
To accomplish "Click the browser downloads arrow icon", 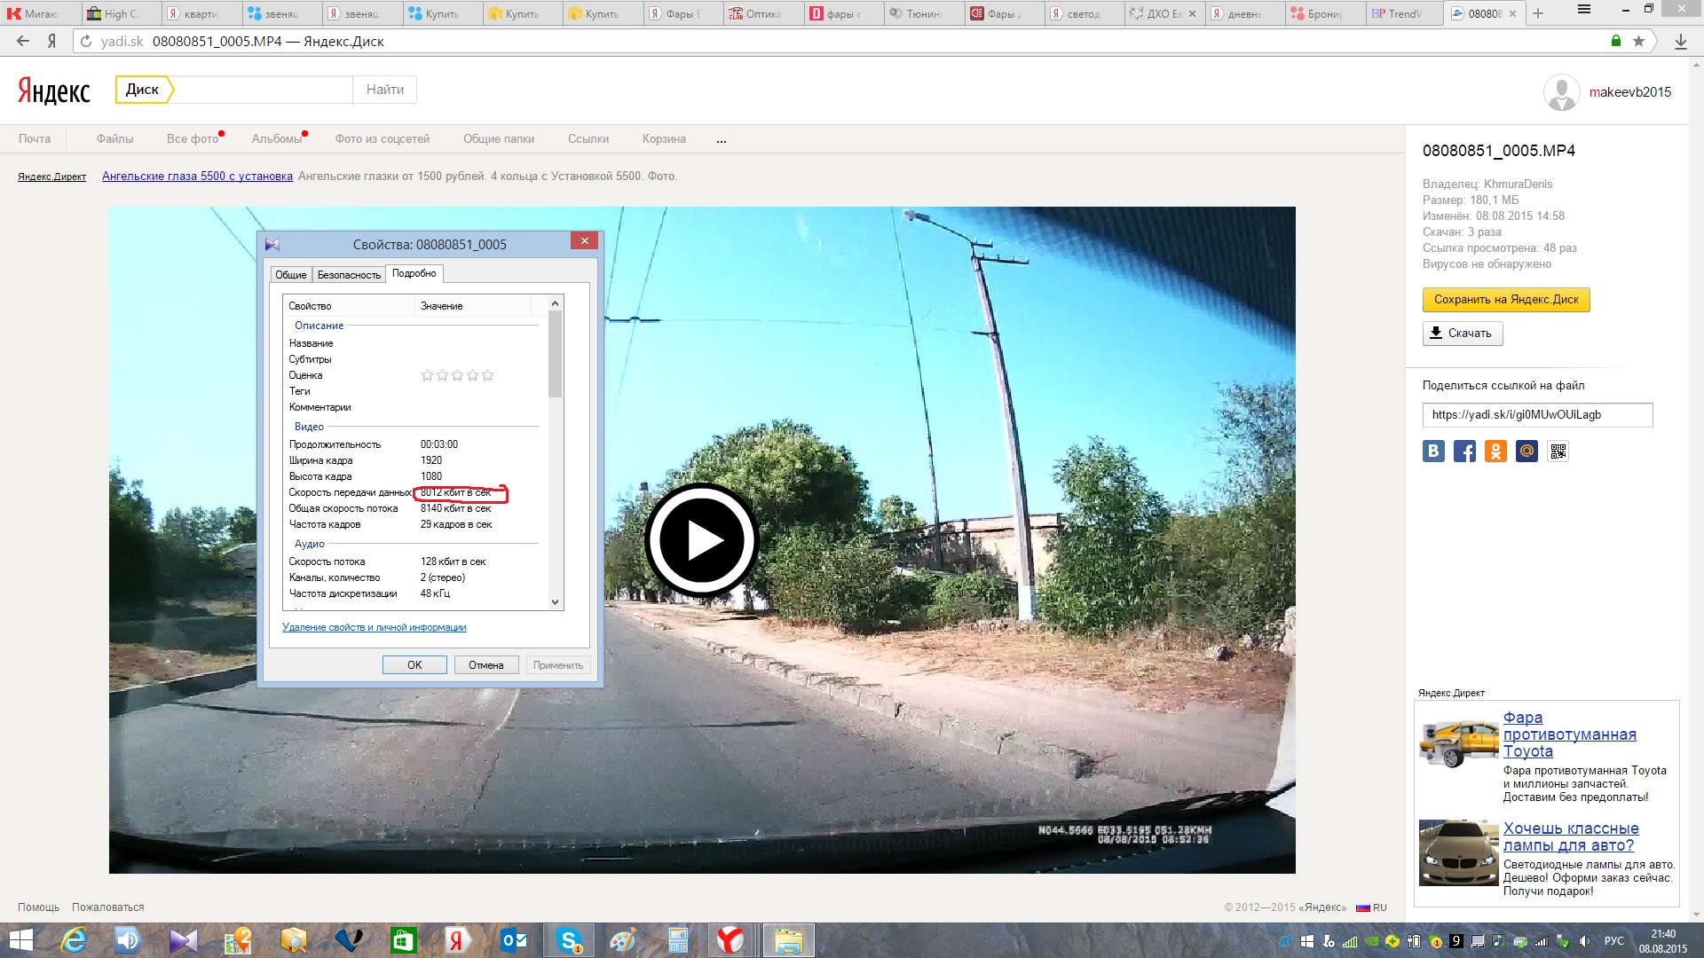I will pyautogui.click(x=1680, y=41).
